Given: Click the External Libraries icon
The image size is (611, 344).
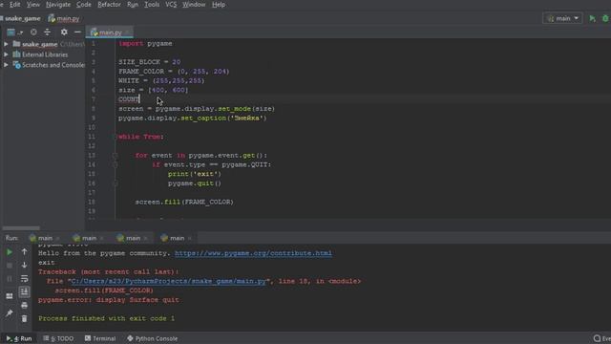Looking at the screenshot, I should coord(16,54).
